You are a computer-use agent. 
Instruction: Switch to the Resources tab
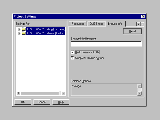coord(78,24)
